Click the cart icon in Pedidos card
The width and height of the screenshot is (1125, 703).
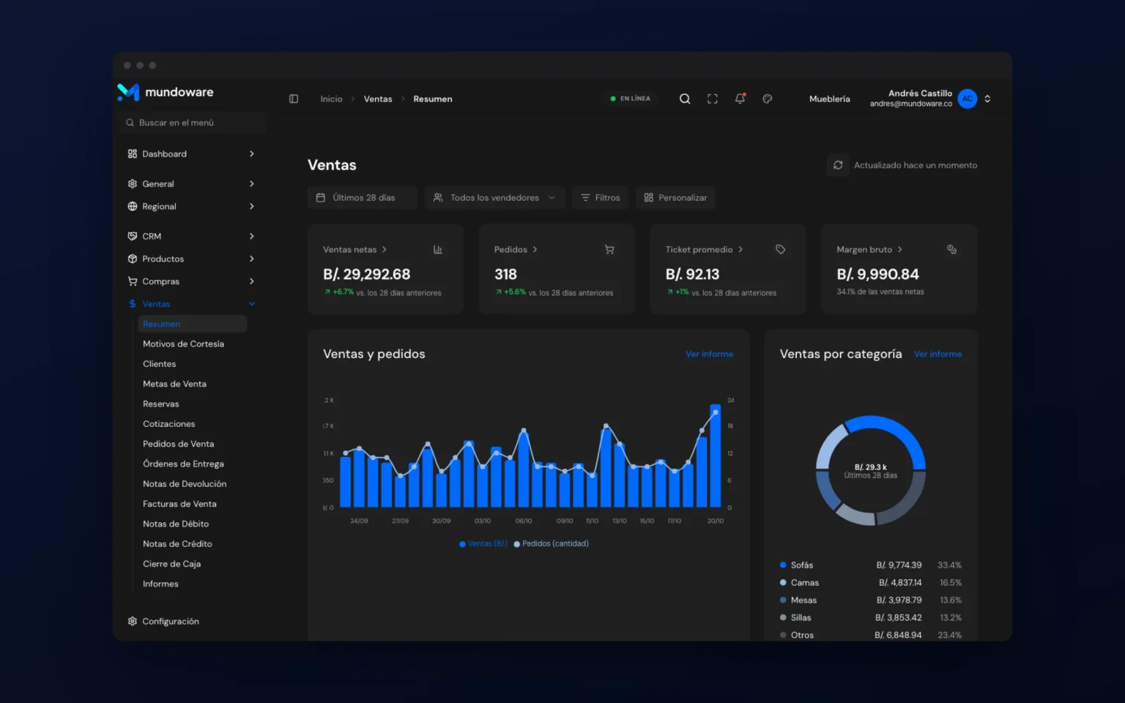tap(609, 250)
